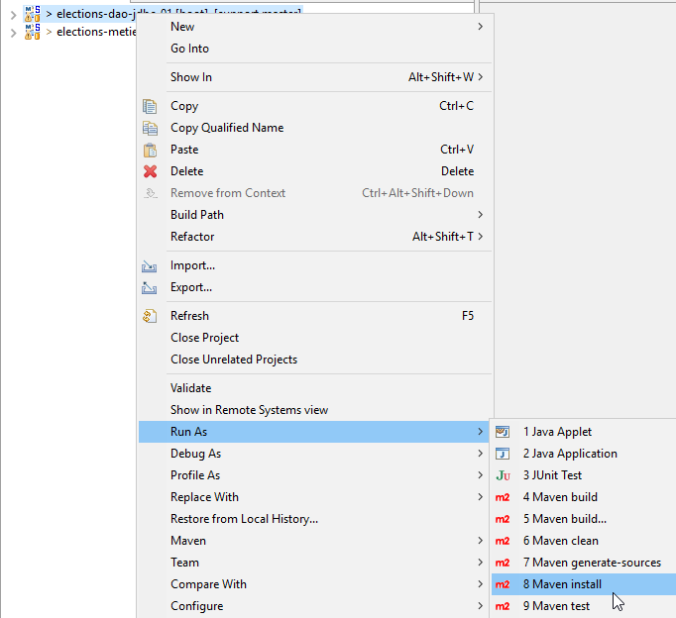The image size is (676, 618).
Task: Select Maven generate-sources run option
Action: point(592,563)
